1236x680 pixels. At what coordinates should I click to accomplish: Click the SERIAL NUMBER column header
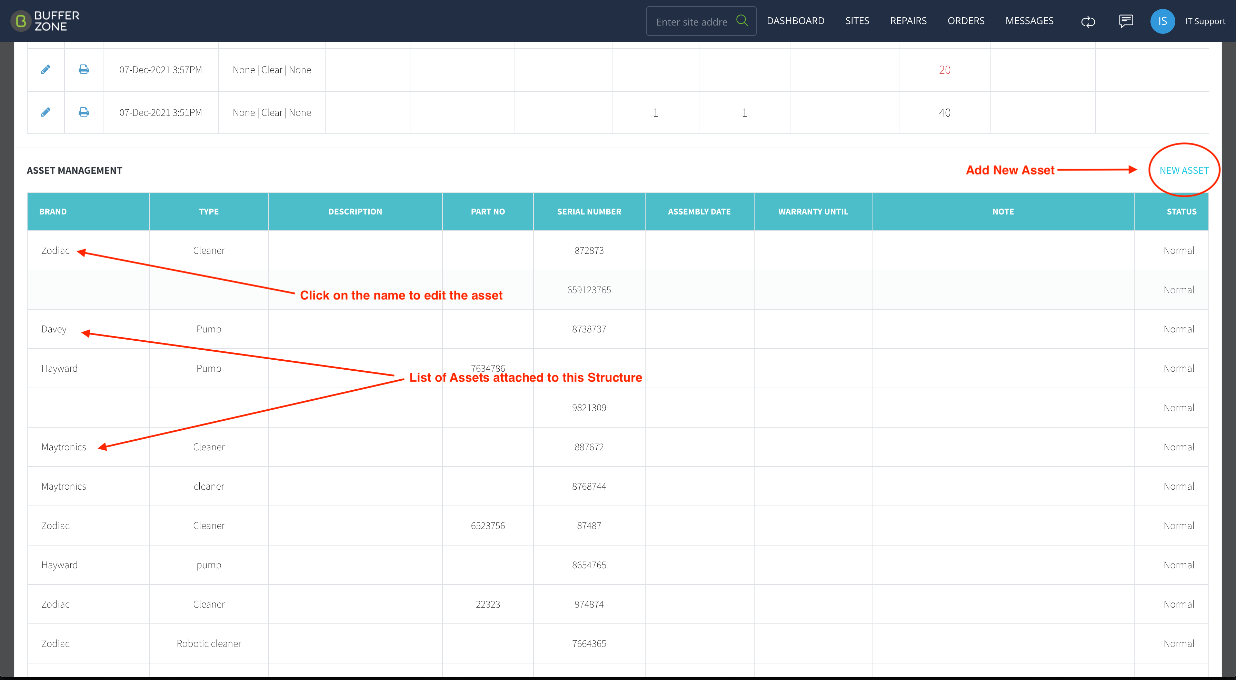(589, 212)
